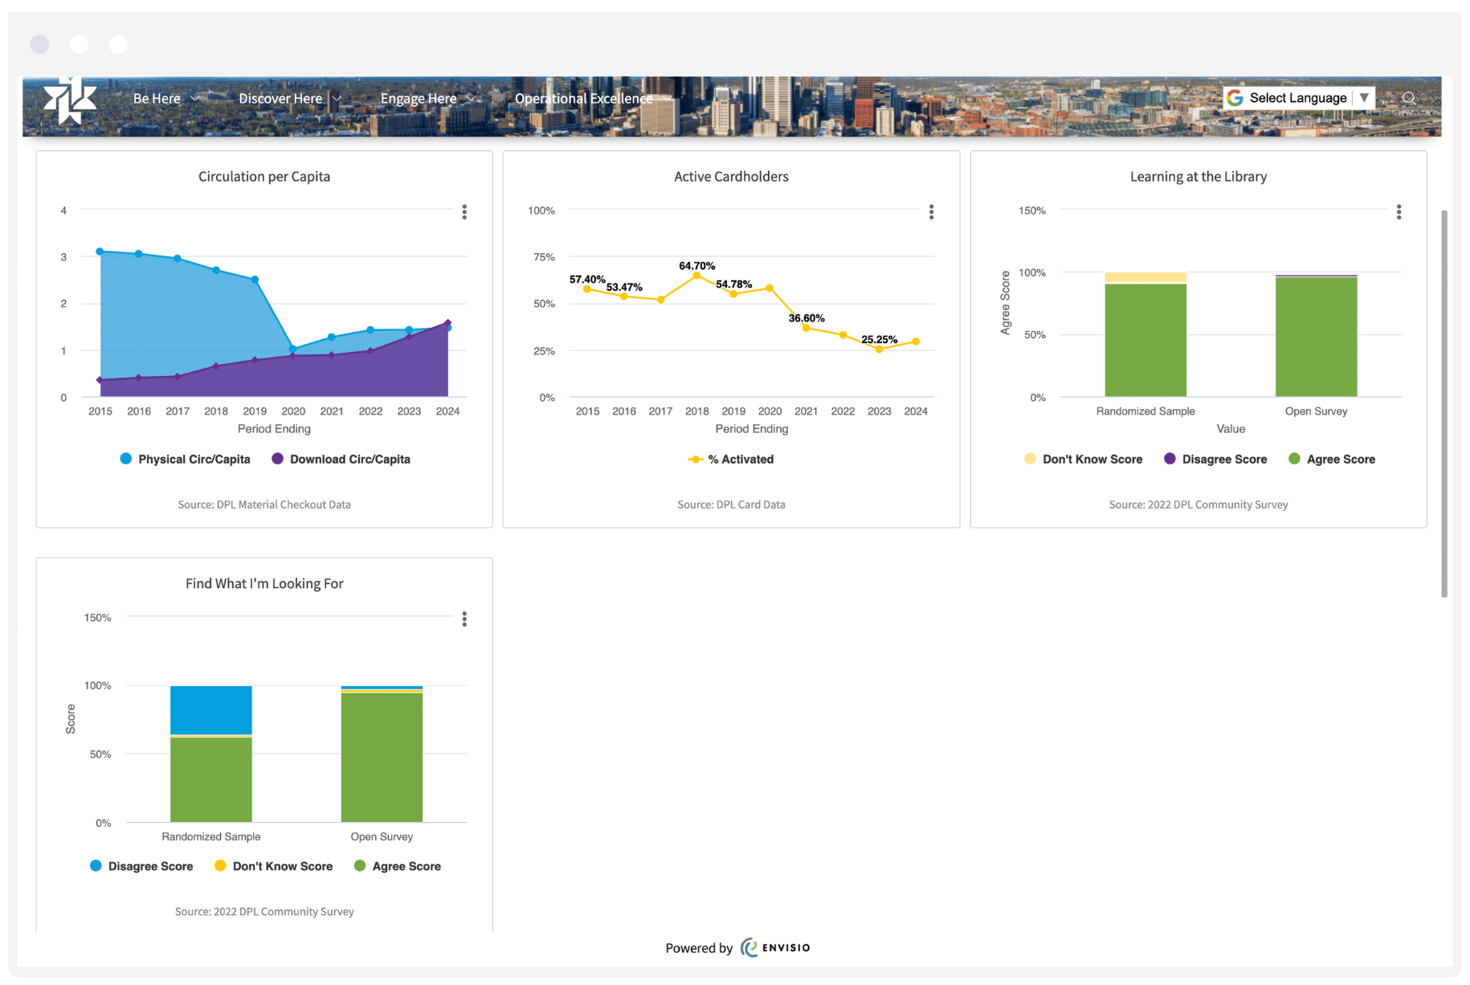Open the search magnifier icon
Screen dimensions: 1470x985
pyautogui.click(x=1409, y=98)
